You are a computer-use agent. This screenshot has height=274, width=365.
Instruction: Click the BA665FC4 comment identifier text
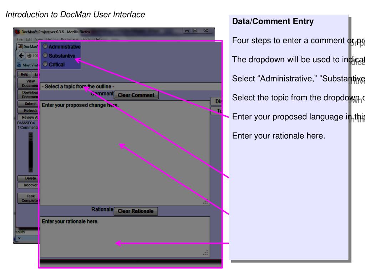pyautogui.click(x=26, y=123)
